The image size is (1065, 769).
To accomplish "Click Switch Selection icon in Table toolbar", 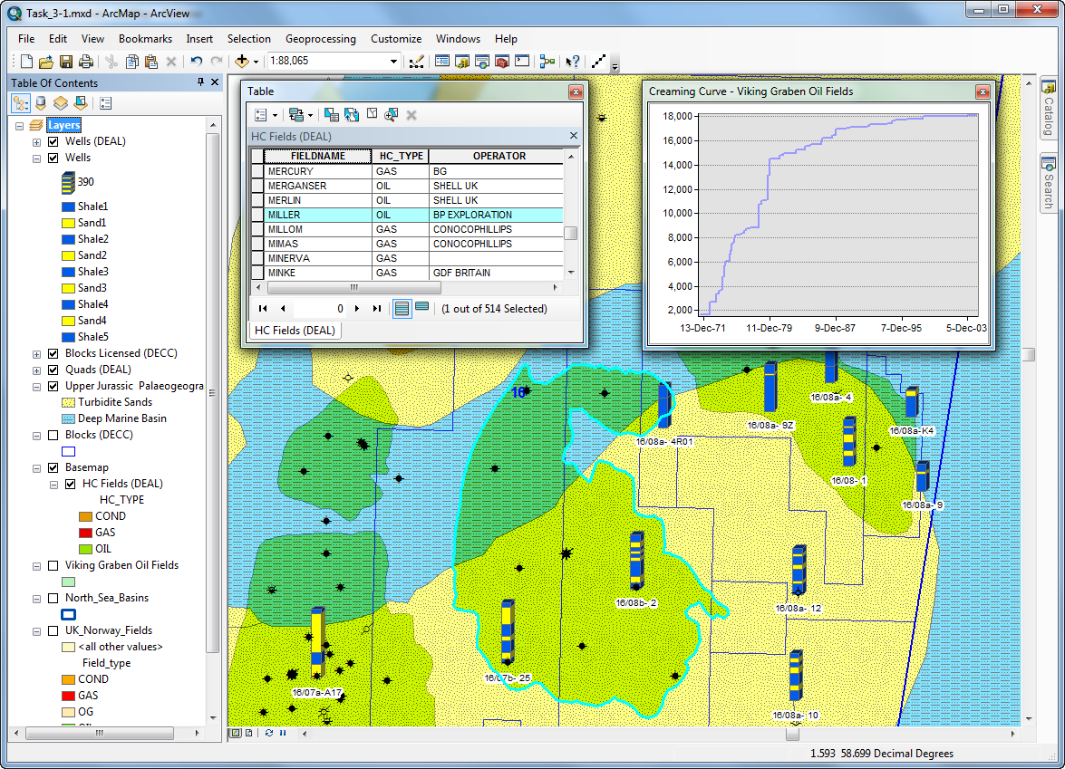I will [x=351, y=115].
